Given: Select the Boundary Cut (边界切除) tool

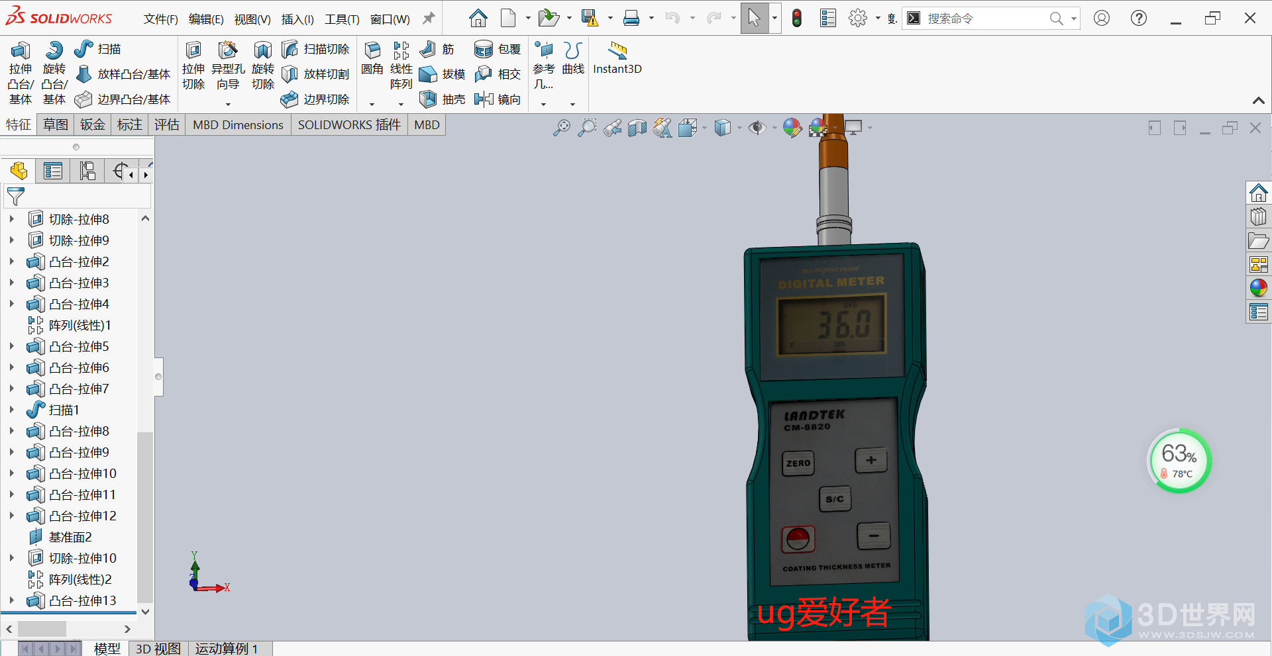Looking at the screenshot, I should tap(316, 99).
